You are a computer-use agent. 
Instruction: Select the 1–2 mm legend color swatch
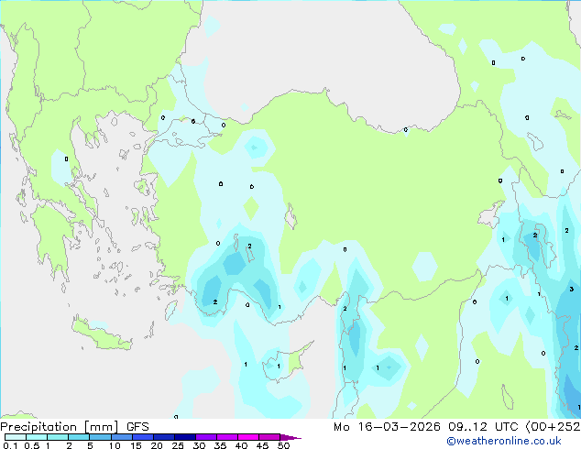58,437
